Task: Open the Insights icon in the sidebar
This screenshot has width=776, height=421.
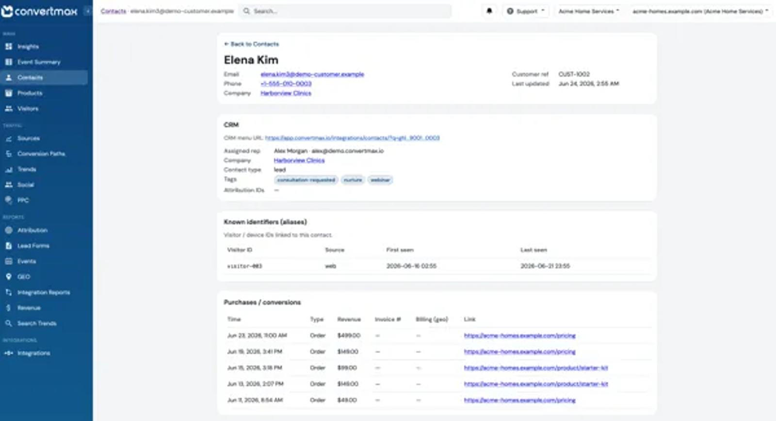Action: 8,47
